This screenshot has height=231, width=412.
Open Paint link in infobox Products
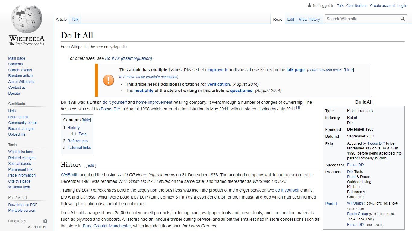pyautogui.click(x=351, y=177)
